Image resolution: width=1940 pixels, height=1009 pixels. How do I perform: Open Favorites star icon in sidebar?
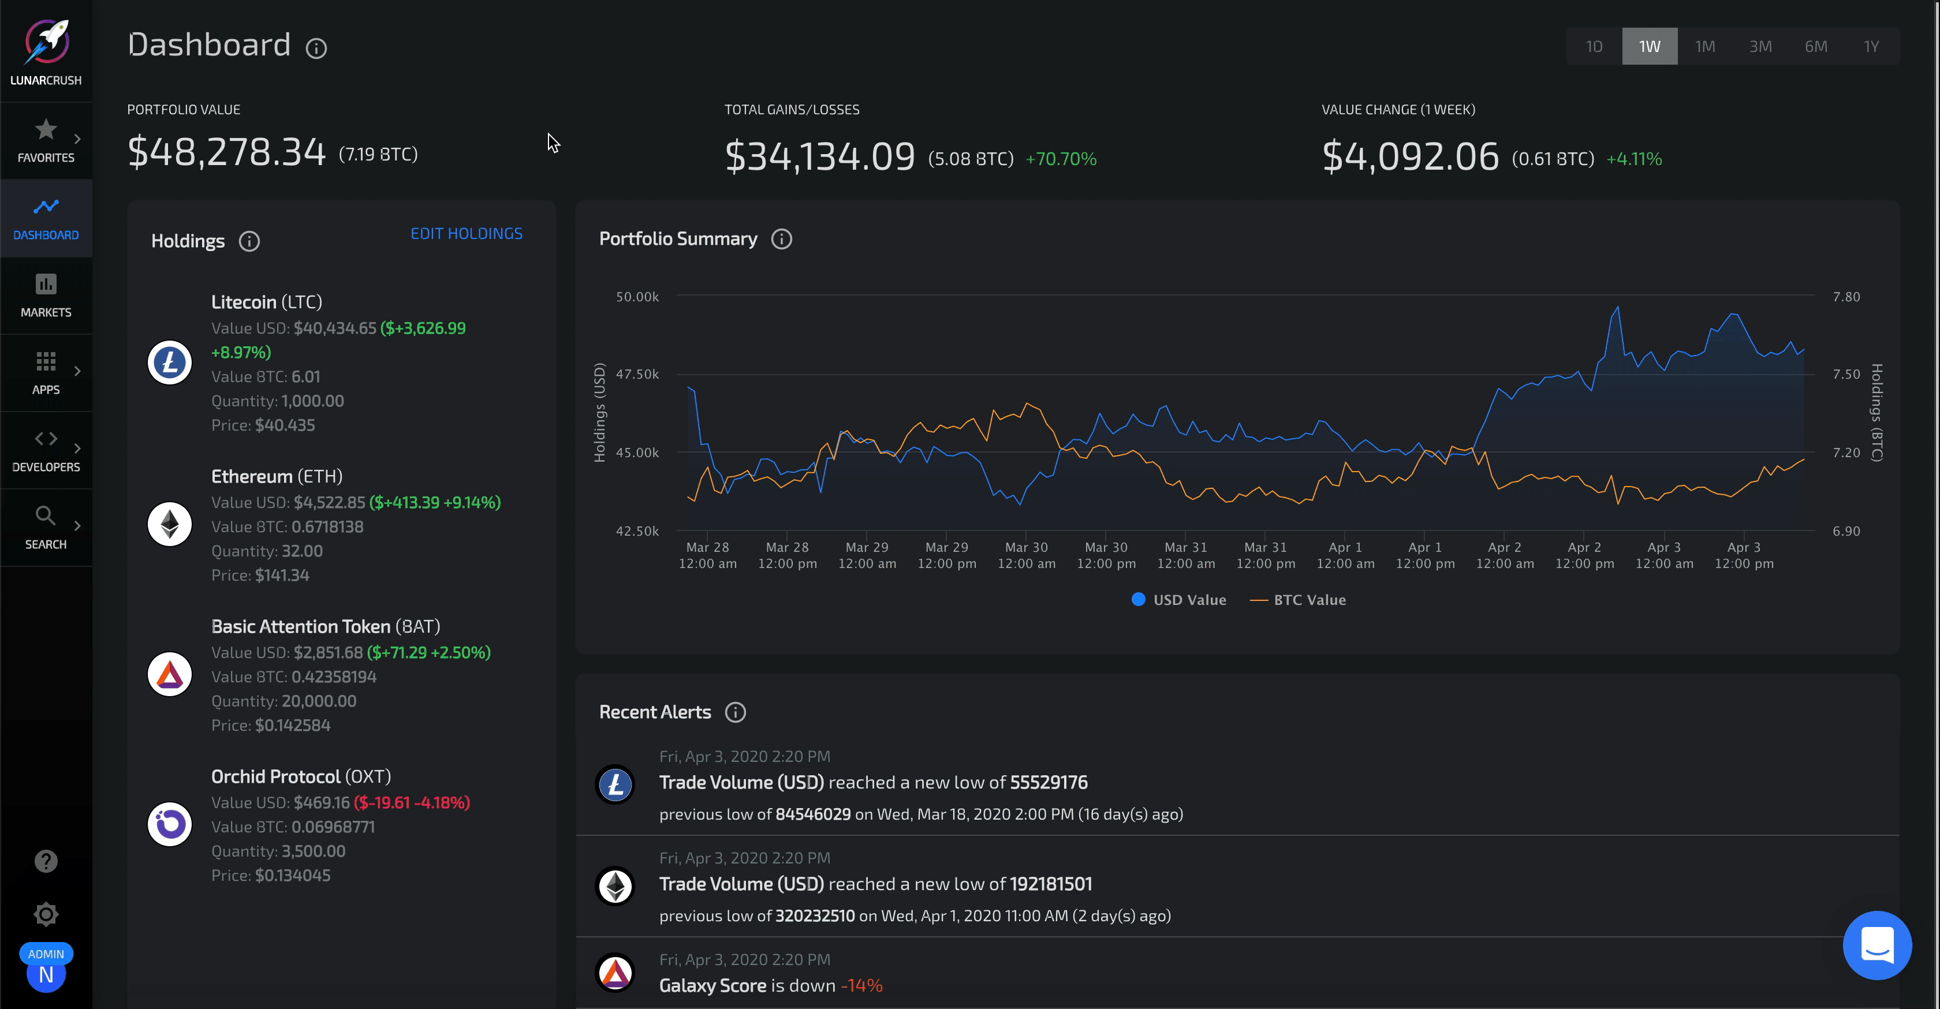[46, 129]
